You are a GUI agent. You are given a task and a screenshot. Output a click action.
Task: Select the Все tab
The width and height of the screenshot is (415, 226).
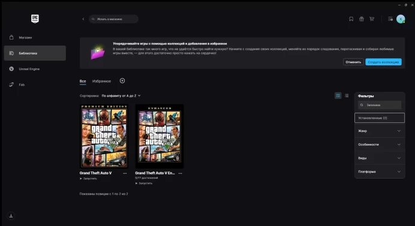83,82
